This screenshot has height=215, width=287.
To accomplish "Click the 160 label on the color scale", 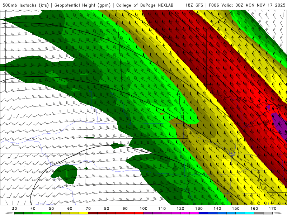I will tap(254, 209).
